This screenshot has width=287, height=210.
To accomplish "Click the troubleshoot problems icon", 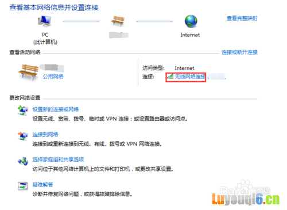I will [x=23, y=186].
